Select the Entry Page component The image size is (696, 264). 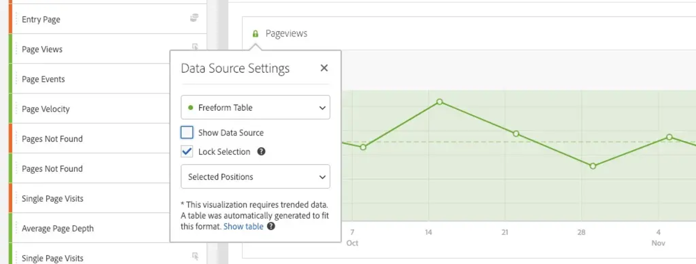[41, 20]
